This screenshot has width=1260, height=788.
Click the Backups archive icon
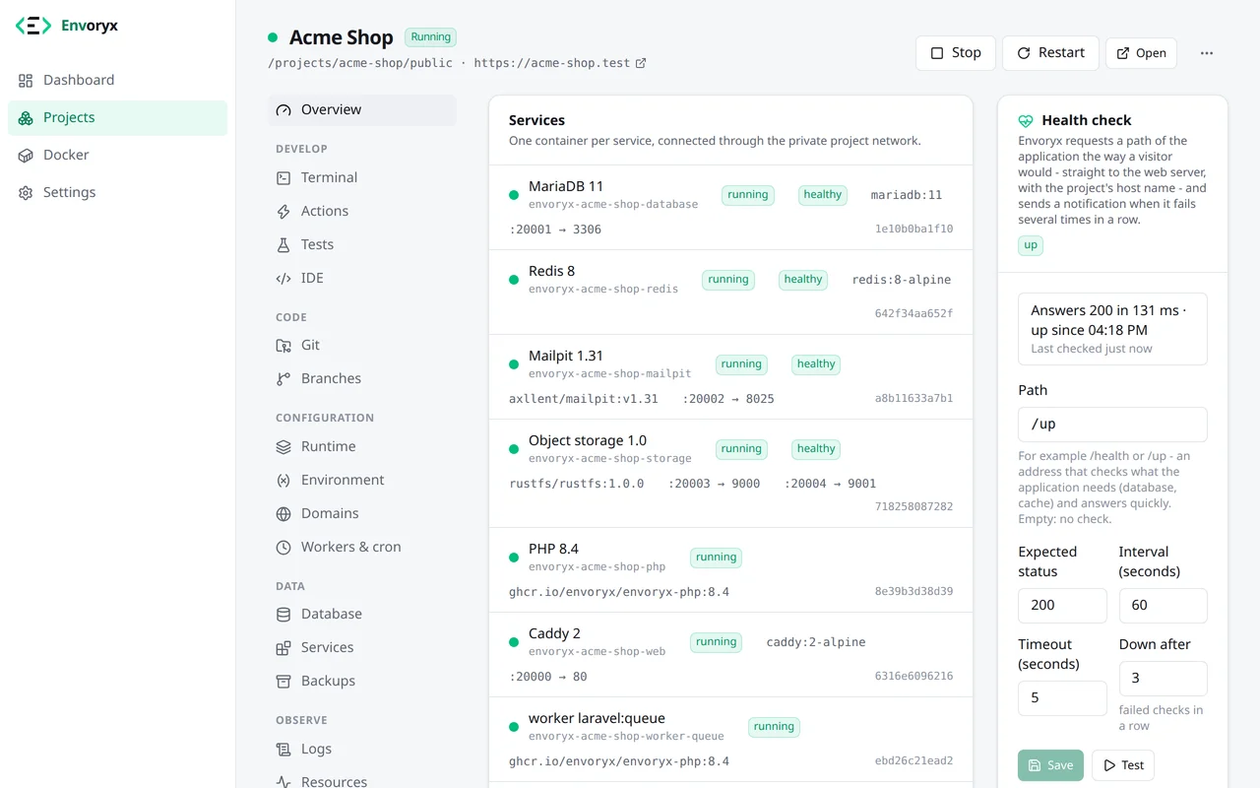pyautogui.click(x=283, y=682)
